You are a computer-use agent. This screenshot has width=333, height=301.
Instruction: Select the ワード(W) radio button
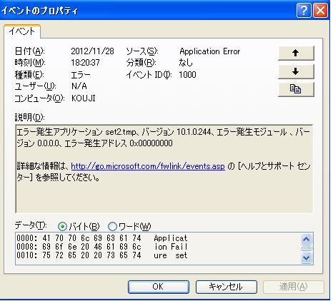(x=112, y=227)
